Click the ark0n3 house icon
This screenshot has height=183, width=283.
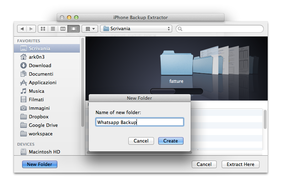24,57
